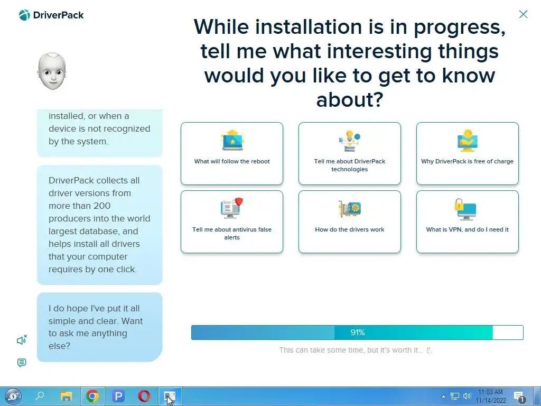Click the monitor with red shield icon
The image size is (541, 406).
[x=232, y=208]
